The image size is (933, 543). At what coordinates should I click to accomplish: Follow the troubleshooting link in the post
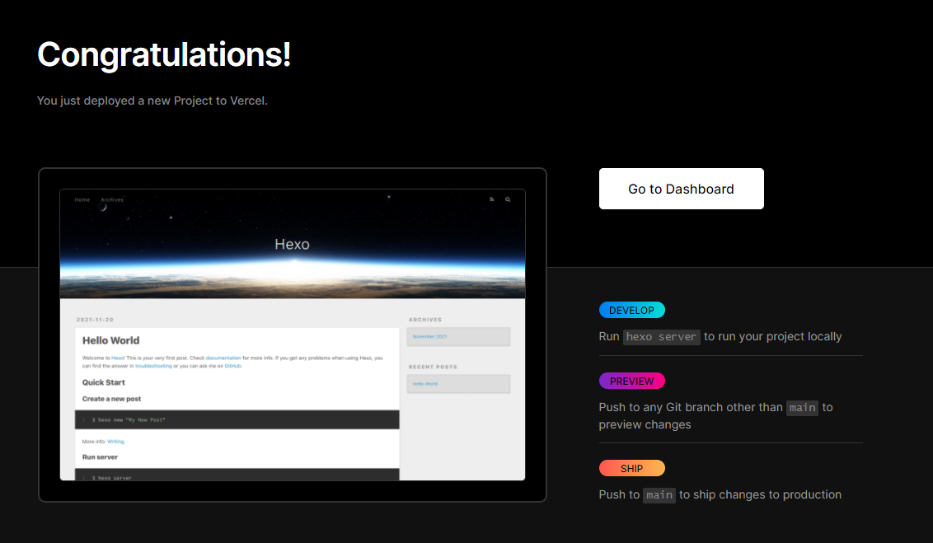tap(153, 366)
